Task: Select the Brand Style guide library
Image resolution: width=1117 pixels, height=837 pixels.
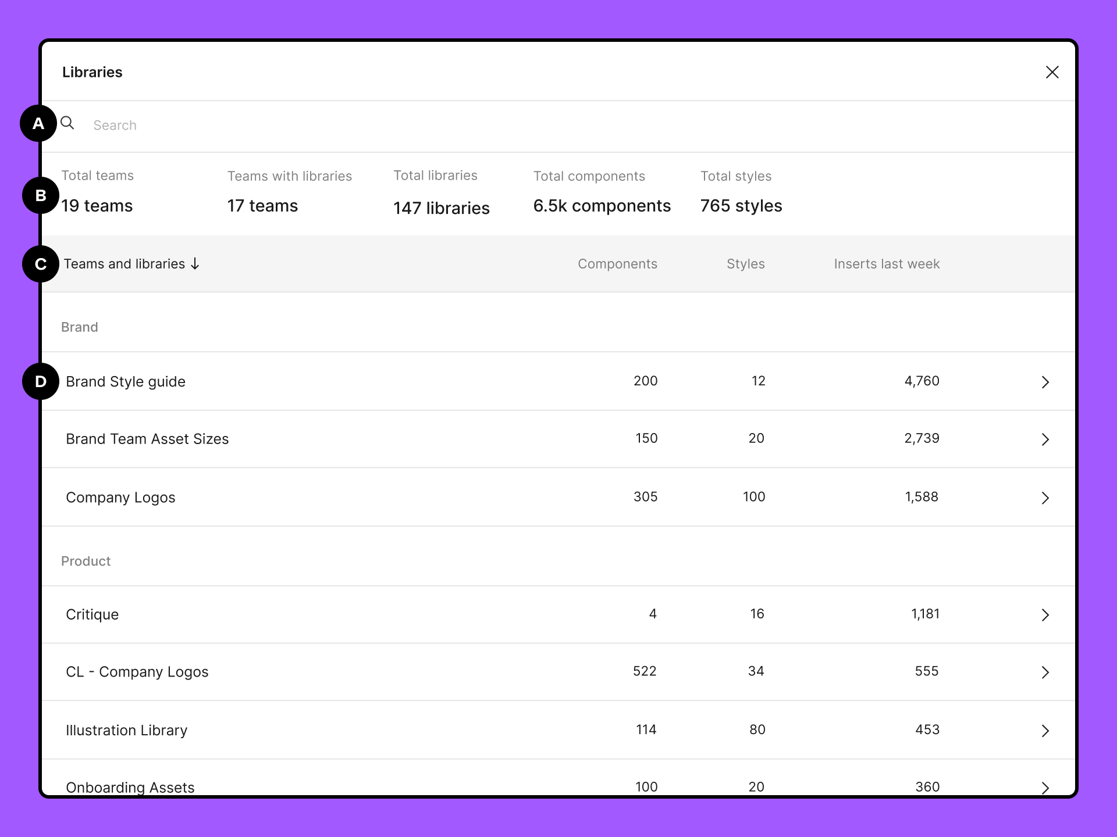Action: click(126, 382)
